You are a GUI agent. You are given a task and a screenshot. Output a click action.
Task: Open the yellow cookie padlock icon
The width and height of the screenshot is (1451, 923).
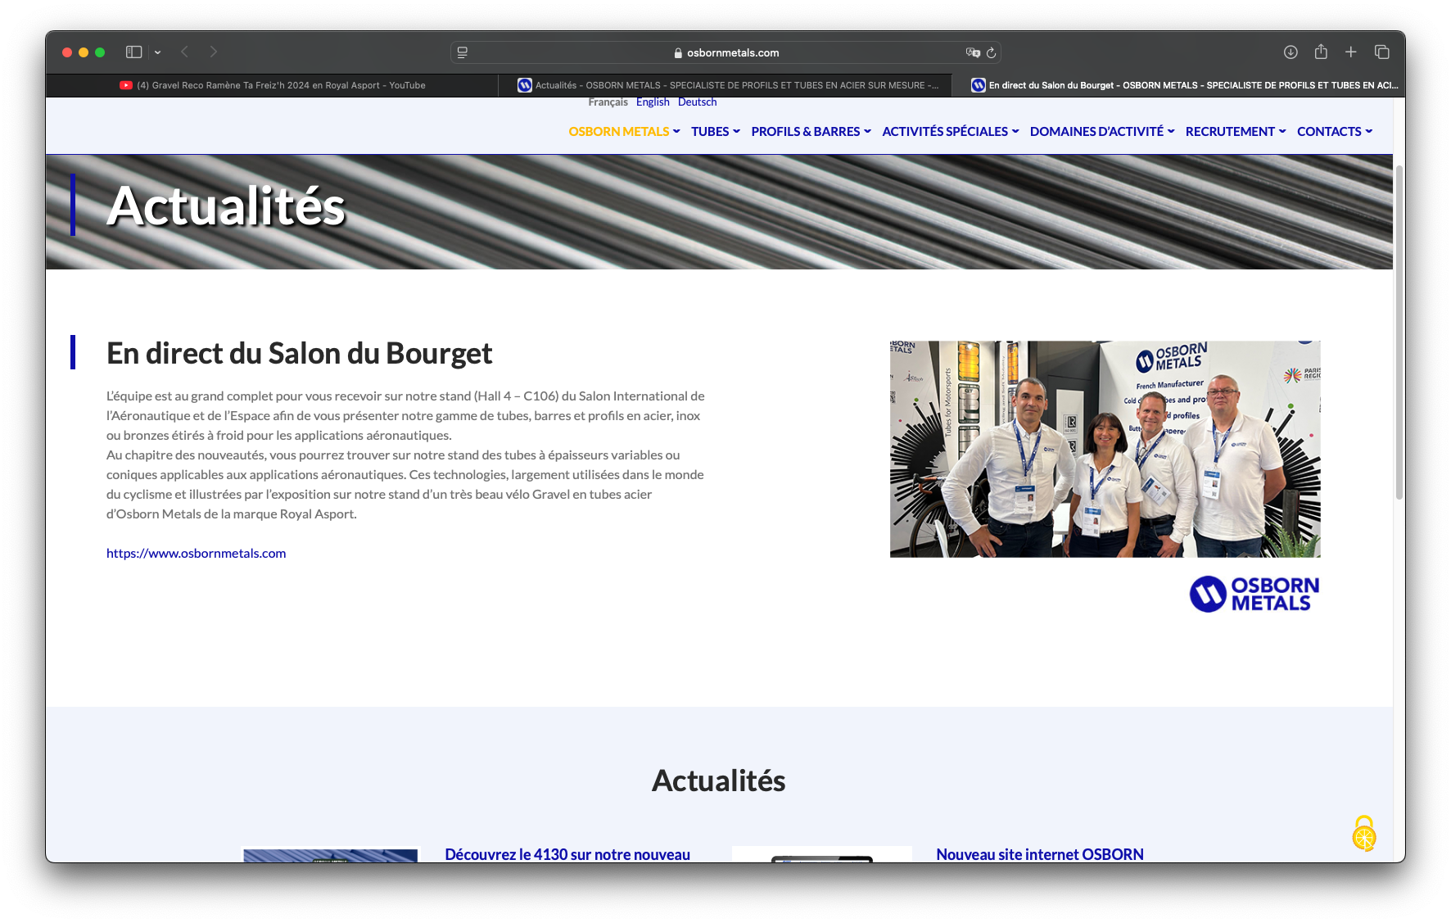point(1364,834)
